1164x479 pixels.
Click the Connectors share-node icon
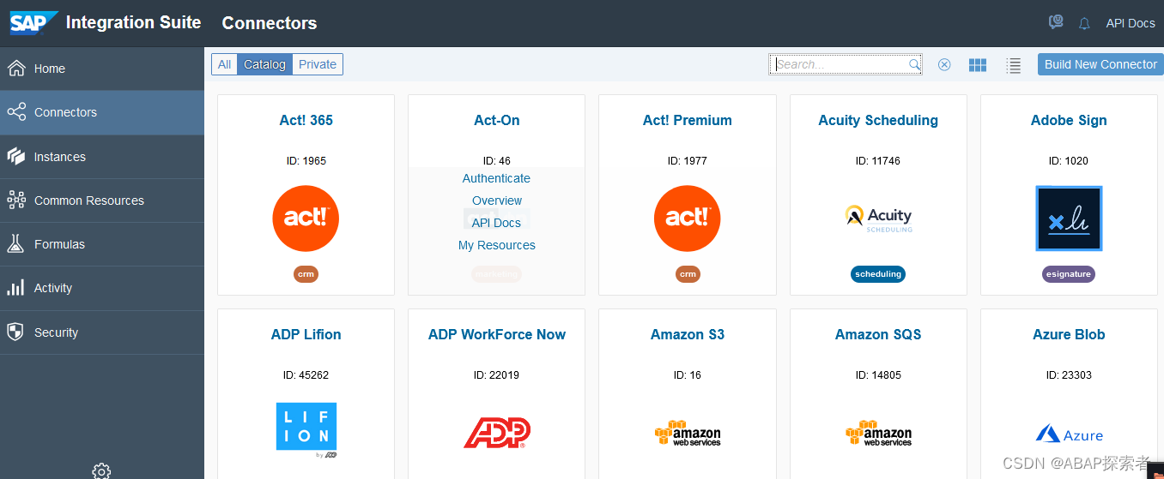(x=15, y=112)
